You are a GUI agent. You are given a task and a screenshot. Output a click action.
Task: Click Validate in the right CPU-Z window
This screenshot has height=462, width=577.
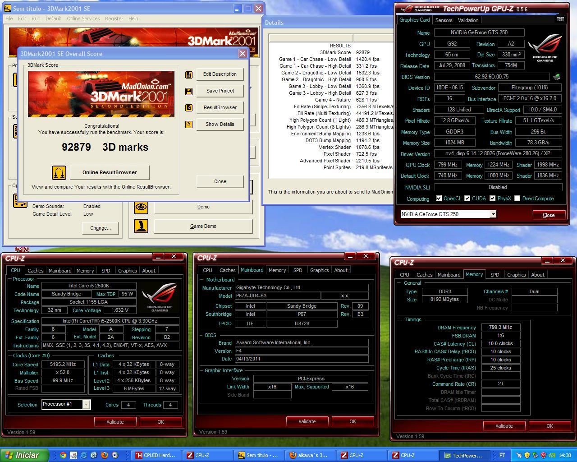pos(504,426)
